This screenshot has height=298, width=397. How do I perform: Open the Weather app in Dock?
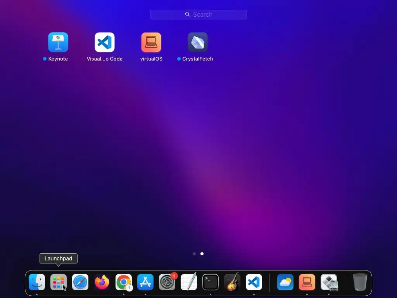tap(285, 282)
